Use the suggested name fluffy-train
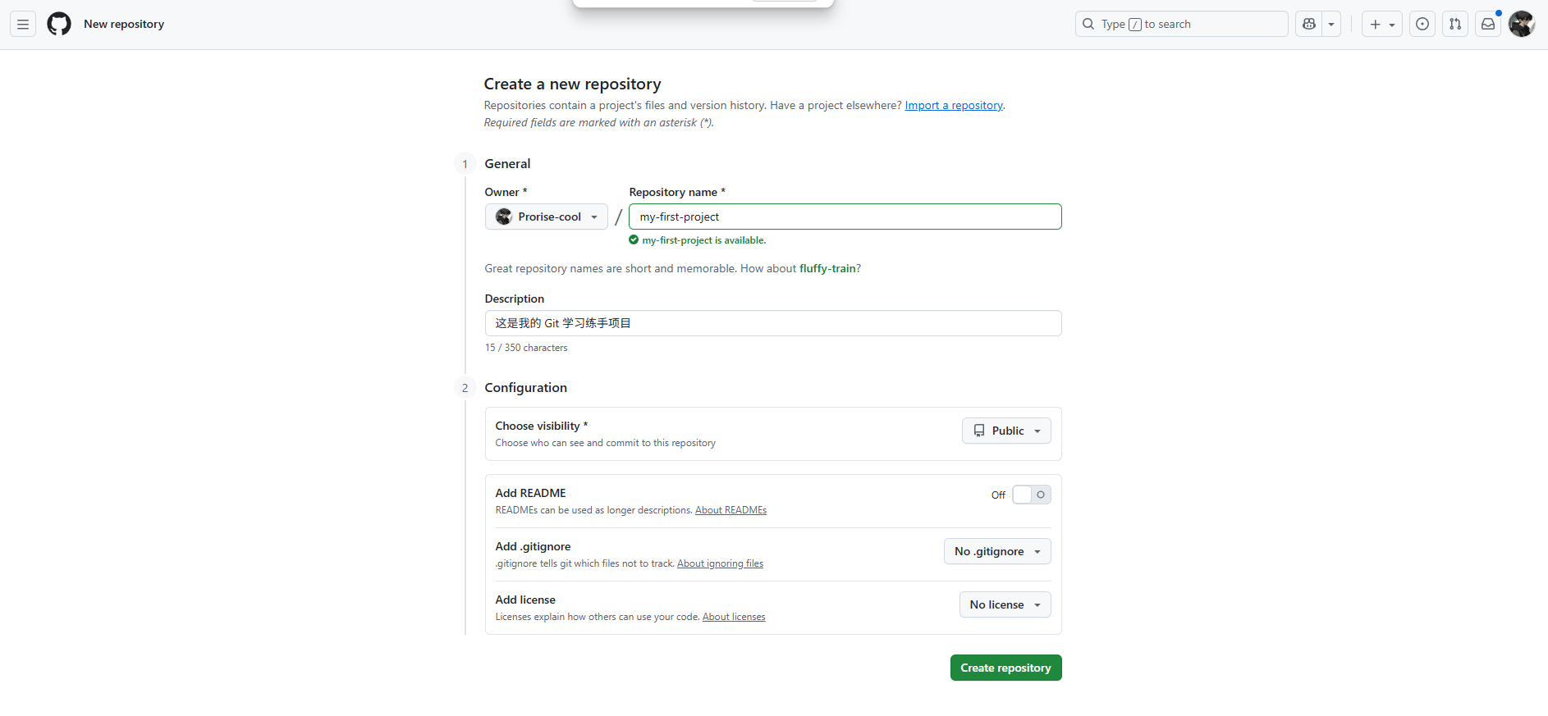Screen dimensions: 1548x716 pos(827,268)
